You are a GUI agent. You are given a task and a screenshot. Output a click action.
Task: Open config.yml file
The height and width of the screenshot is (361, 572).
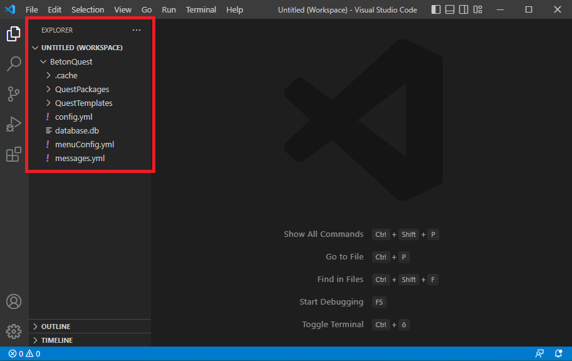(x=90, y=117)
